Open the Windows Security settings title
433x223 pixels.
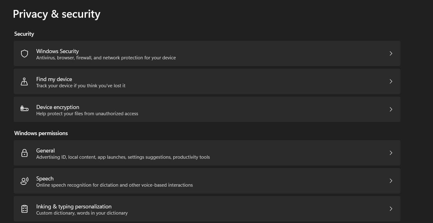point(57,51)
